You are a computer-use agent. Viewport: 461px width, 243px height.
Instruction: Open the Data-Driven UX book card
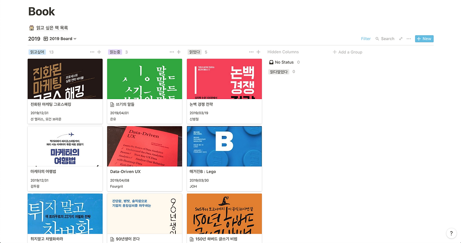tap(144, 159)
